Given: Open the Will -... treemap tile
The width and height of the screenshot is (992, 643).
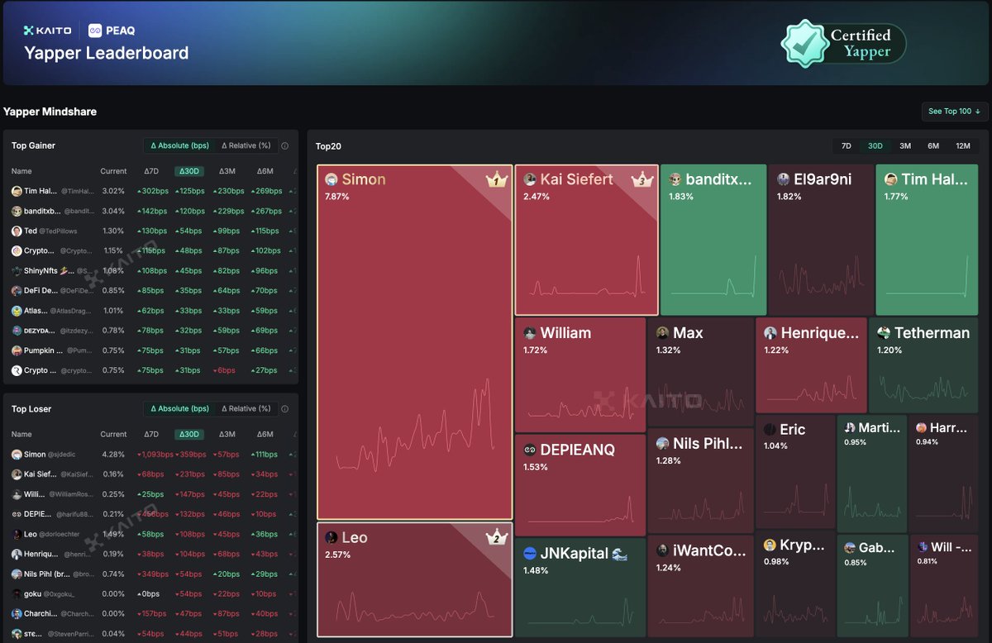Looking at the screenshot, I should [x=943, y=585].
